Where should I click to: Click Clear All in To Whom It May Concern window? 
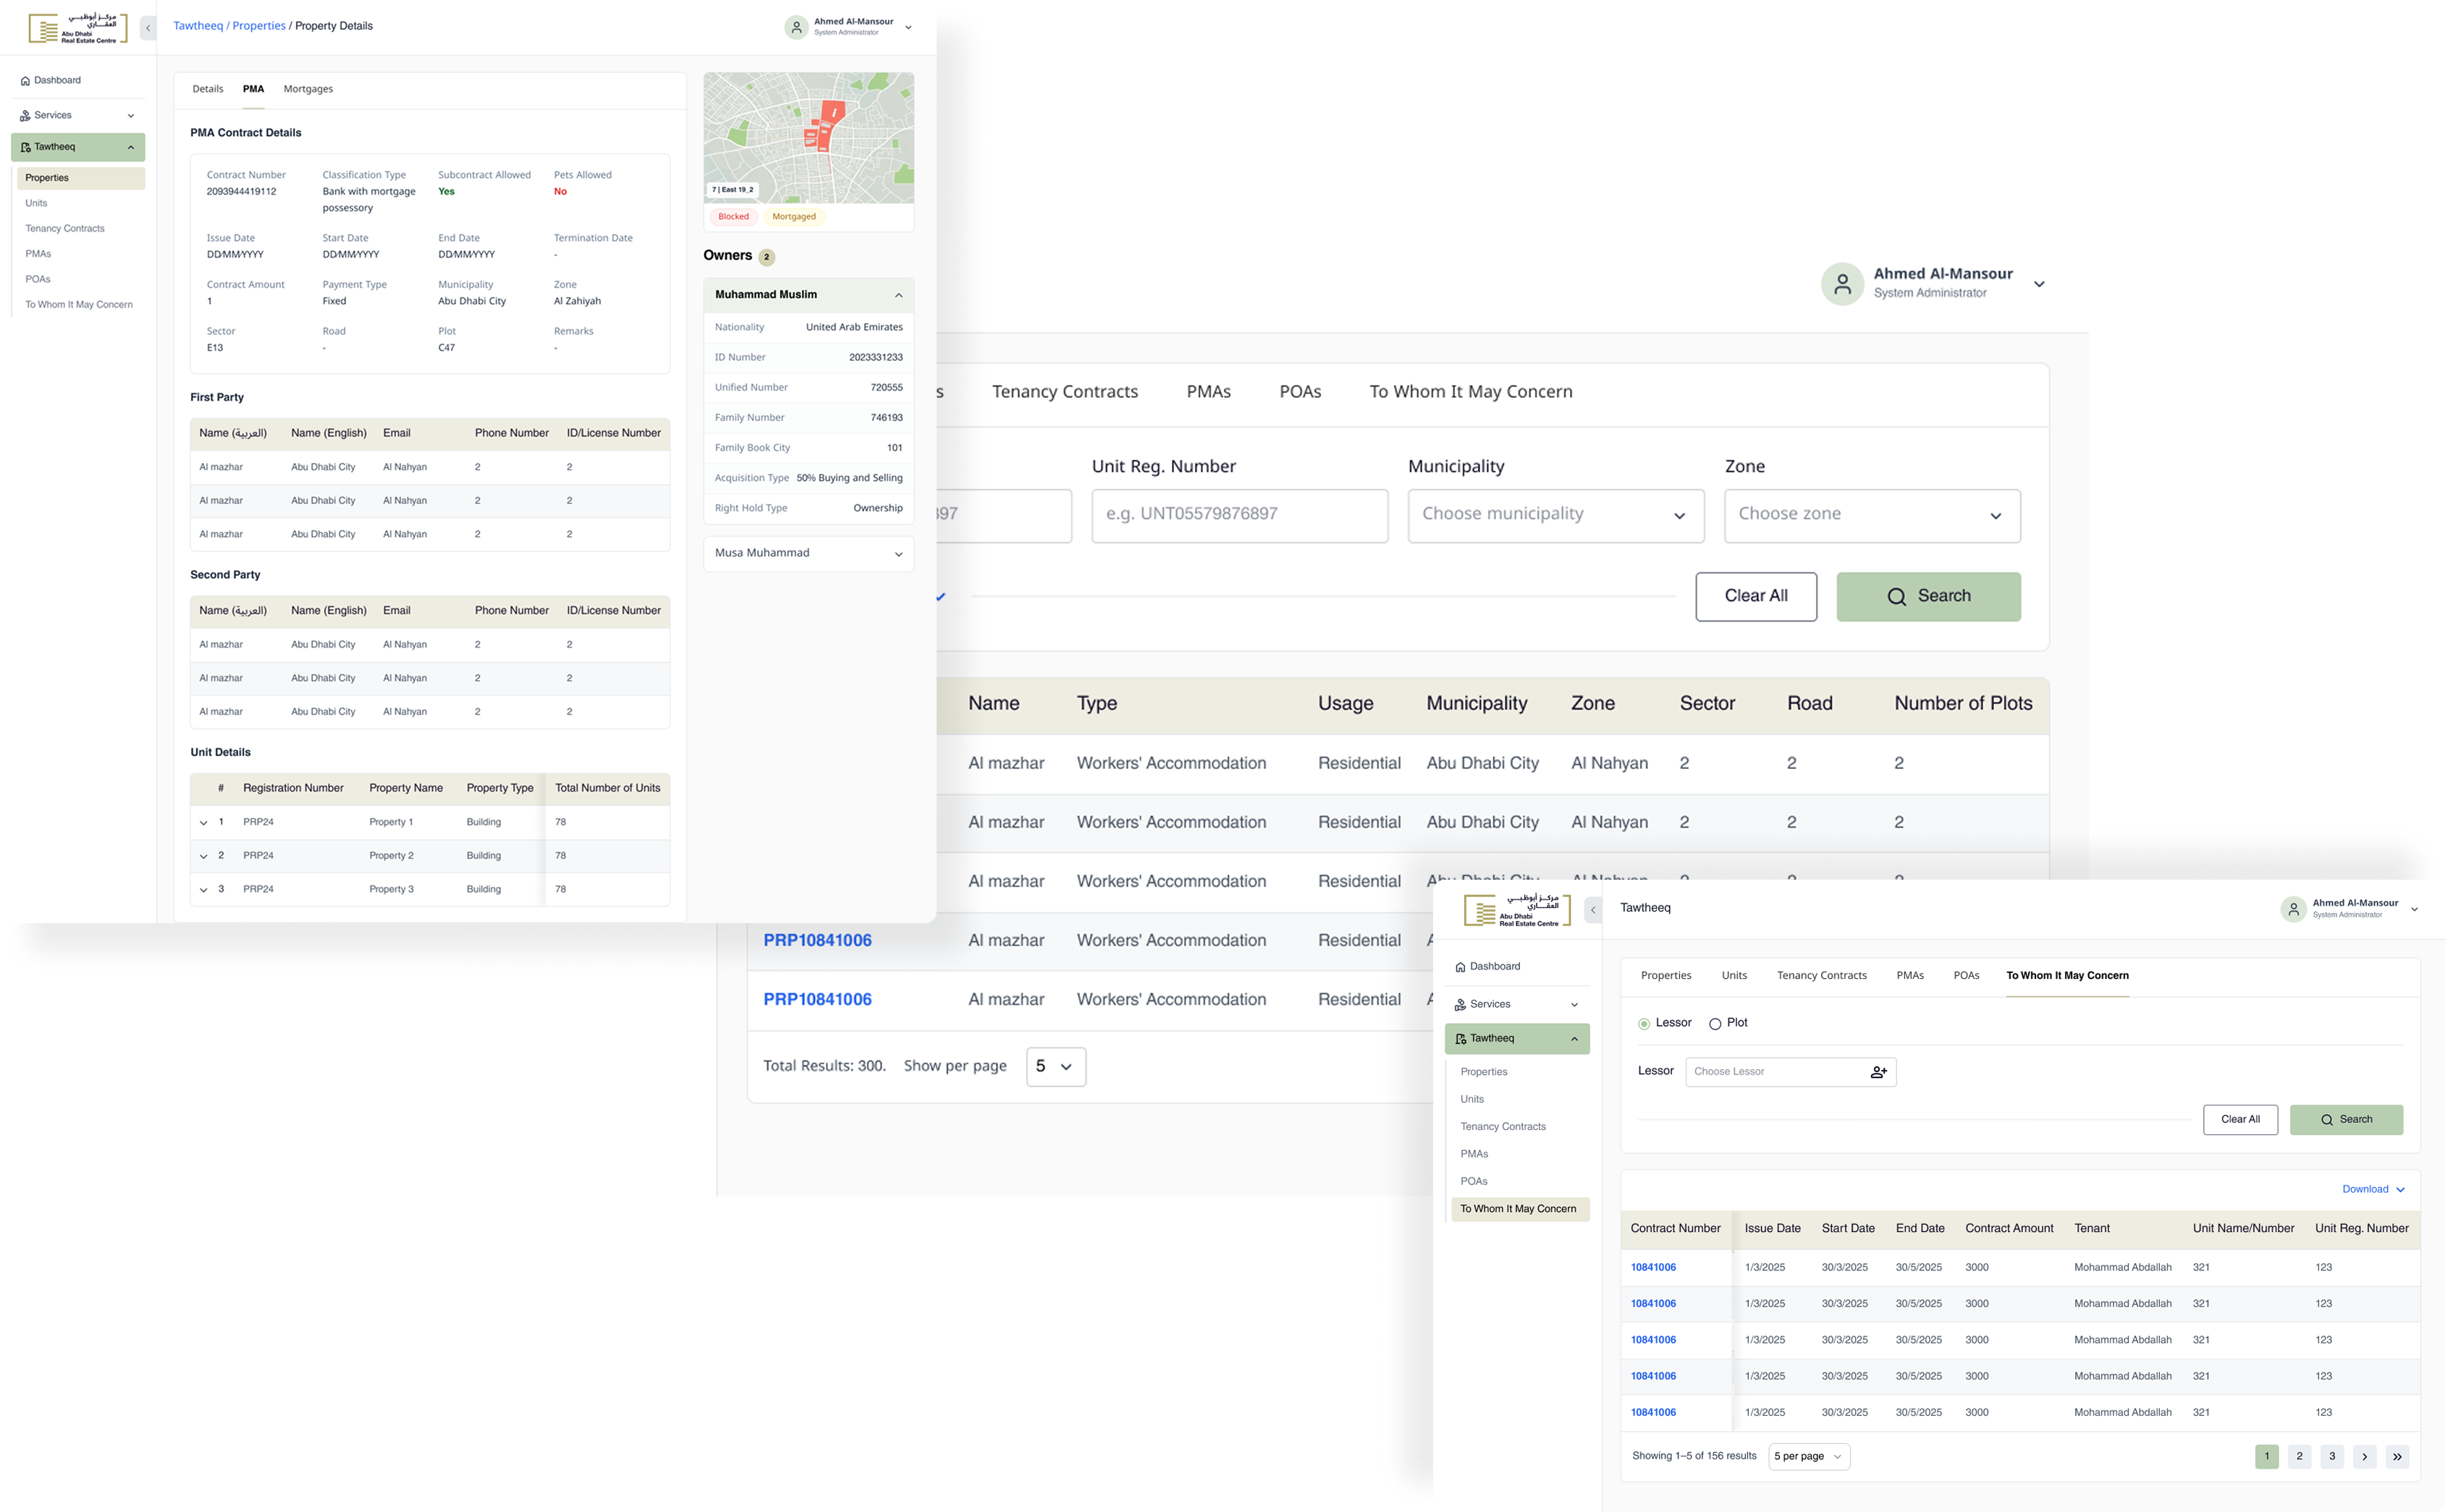(x=2240, y=1120)
